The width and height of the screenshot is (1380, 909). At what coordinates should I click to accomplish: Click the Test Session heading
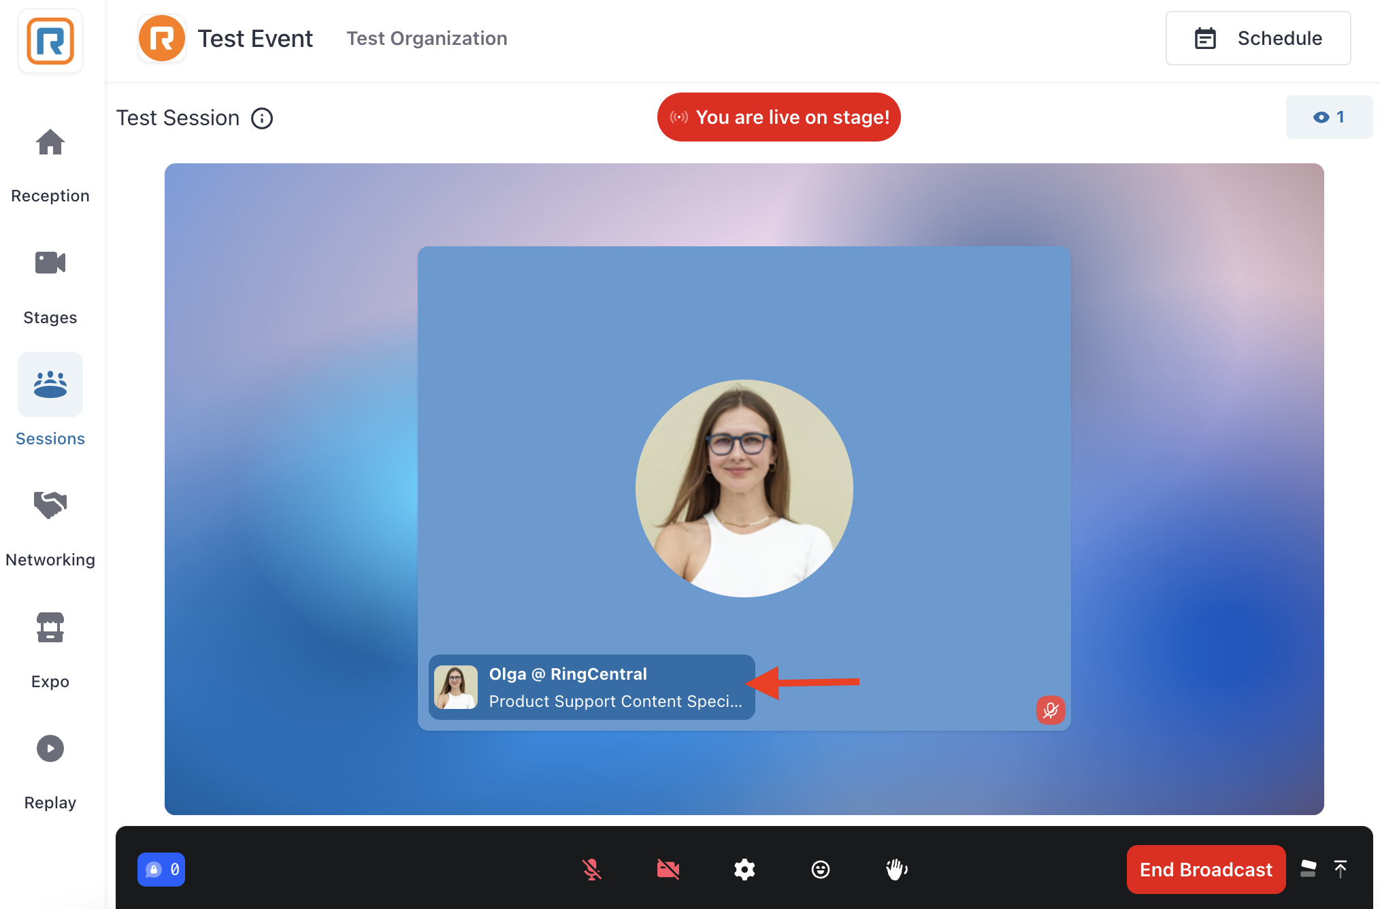coord(178,118)
